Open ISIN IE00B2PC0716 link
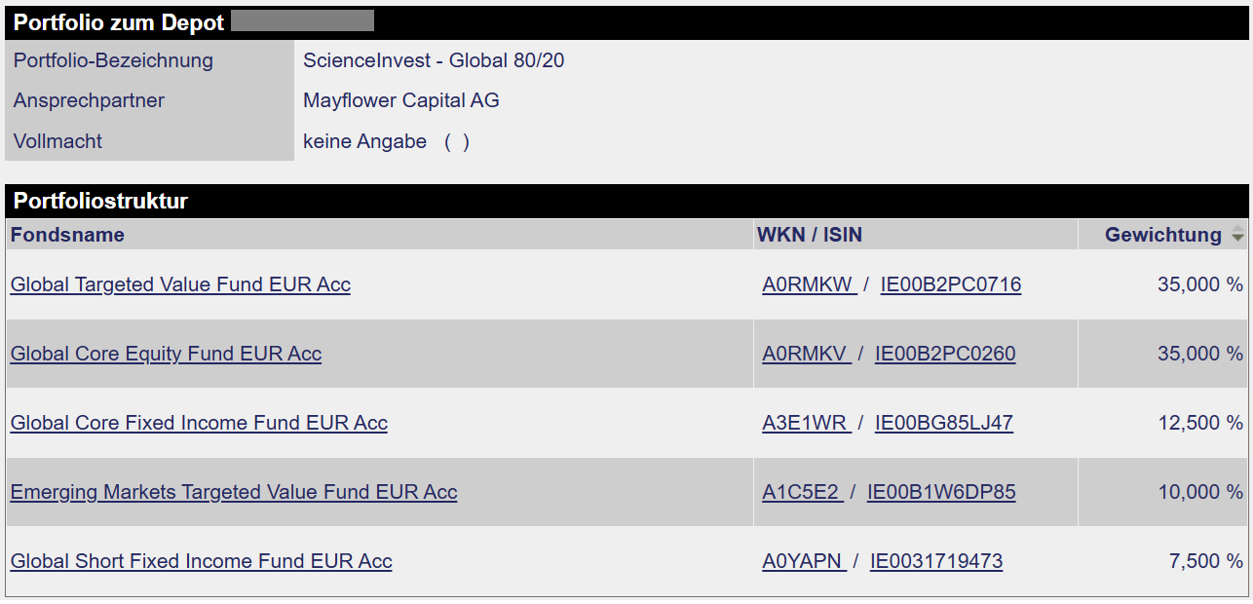The height and width of the screenshot is (604, 1253). [950, 284]
